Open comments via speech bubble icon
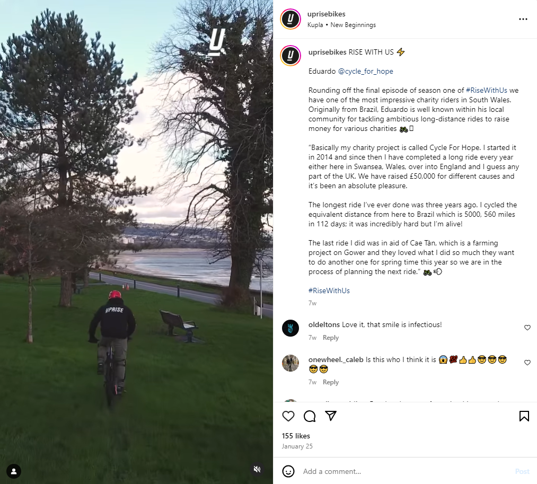The width and height of the screenshot is (537, 484). pos(310,416)
